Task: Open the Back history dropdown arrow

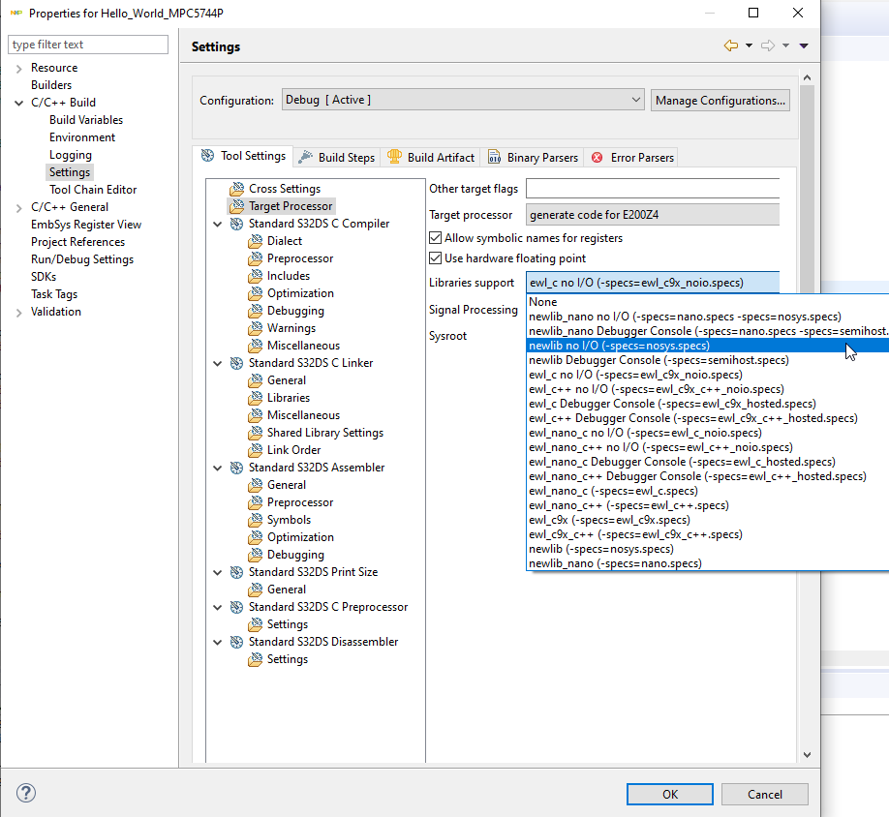Action: pos(749,45)
